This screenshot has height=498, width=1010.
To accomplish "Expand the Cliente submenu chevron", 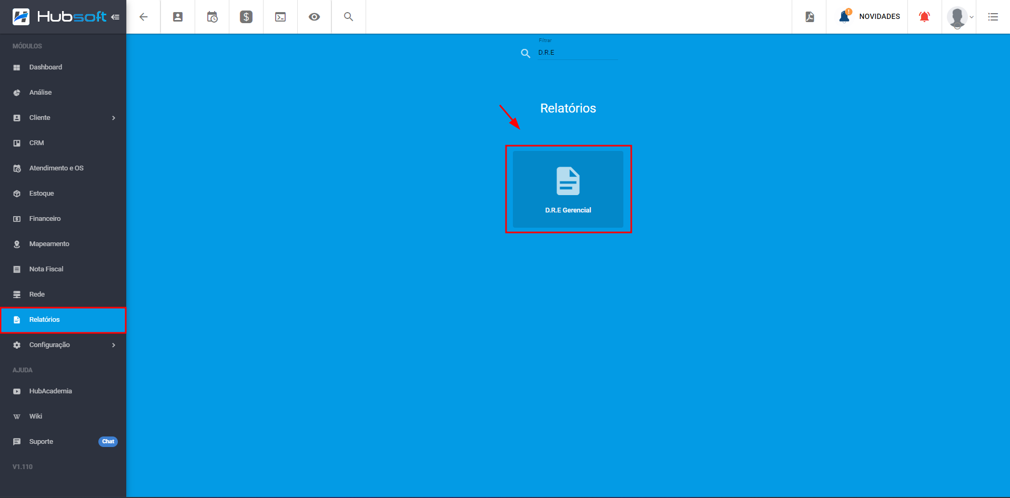I will coord(114,118).
